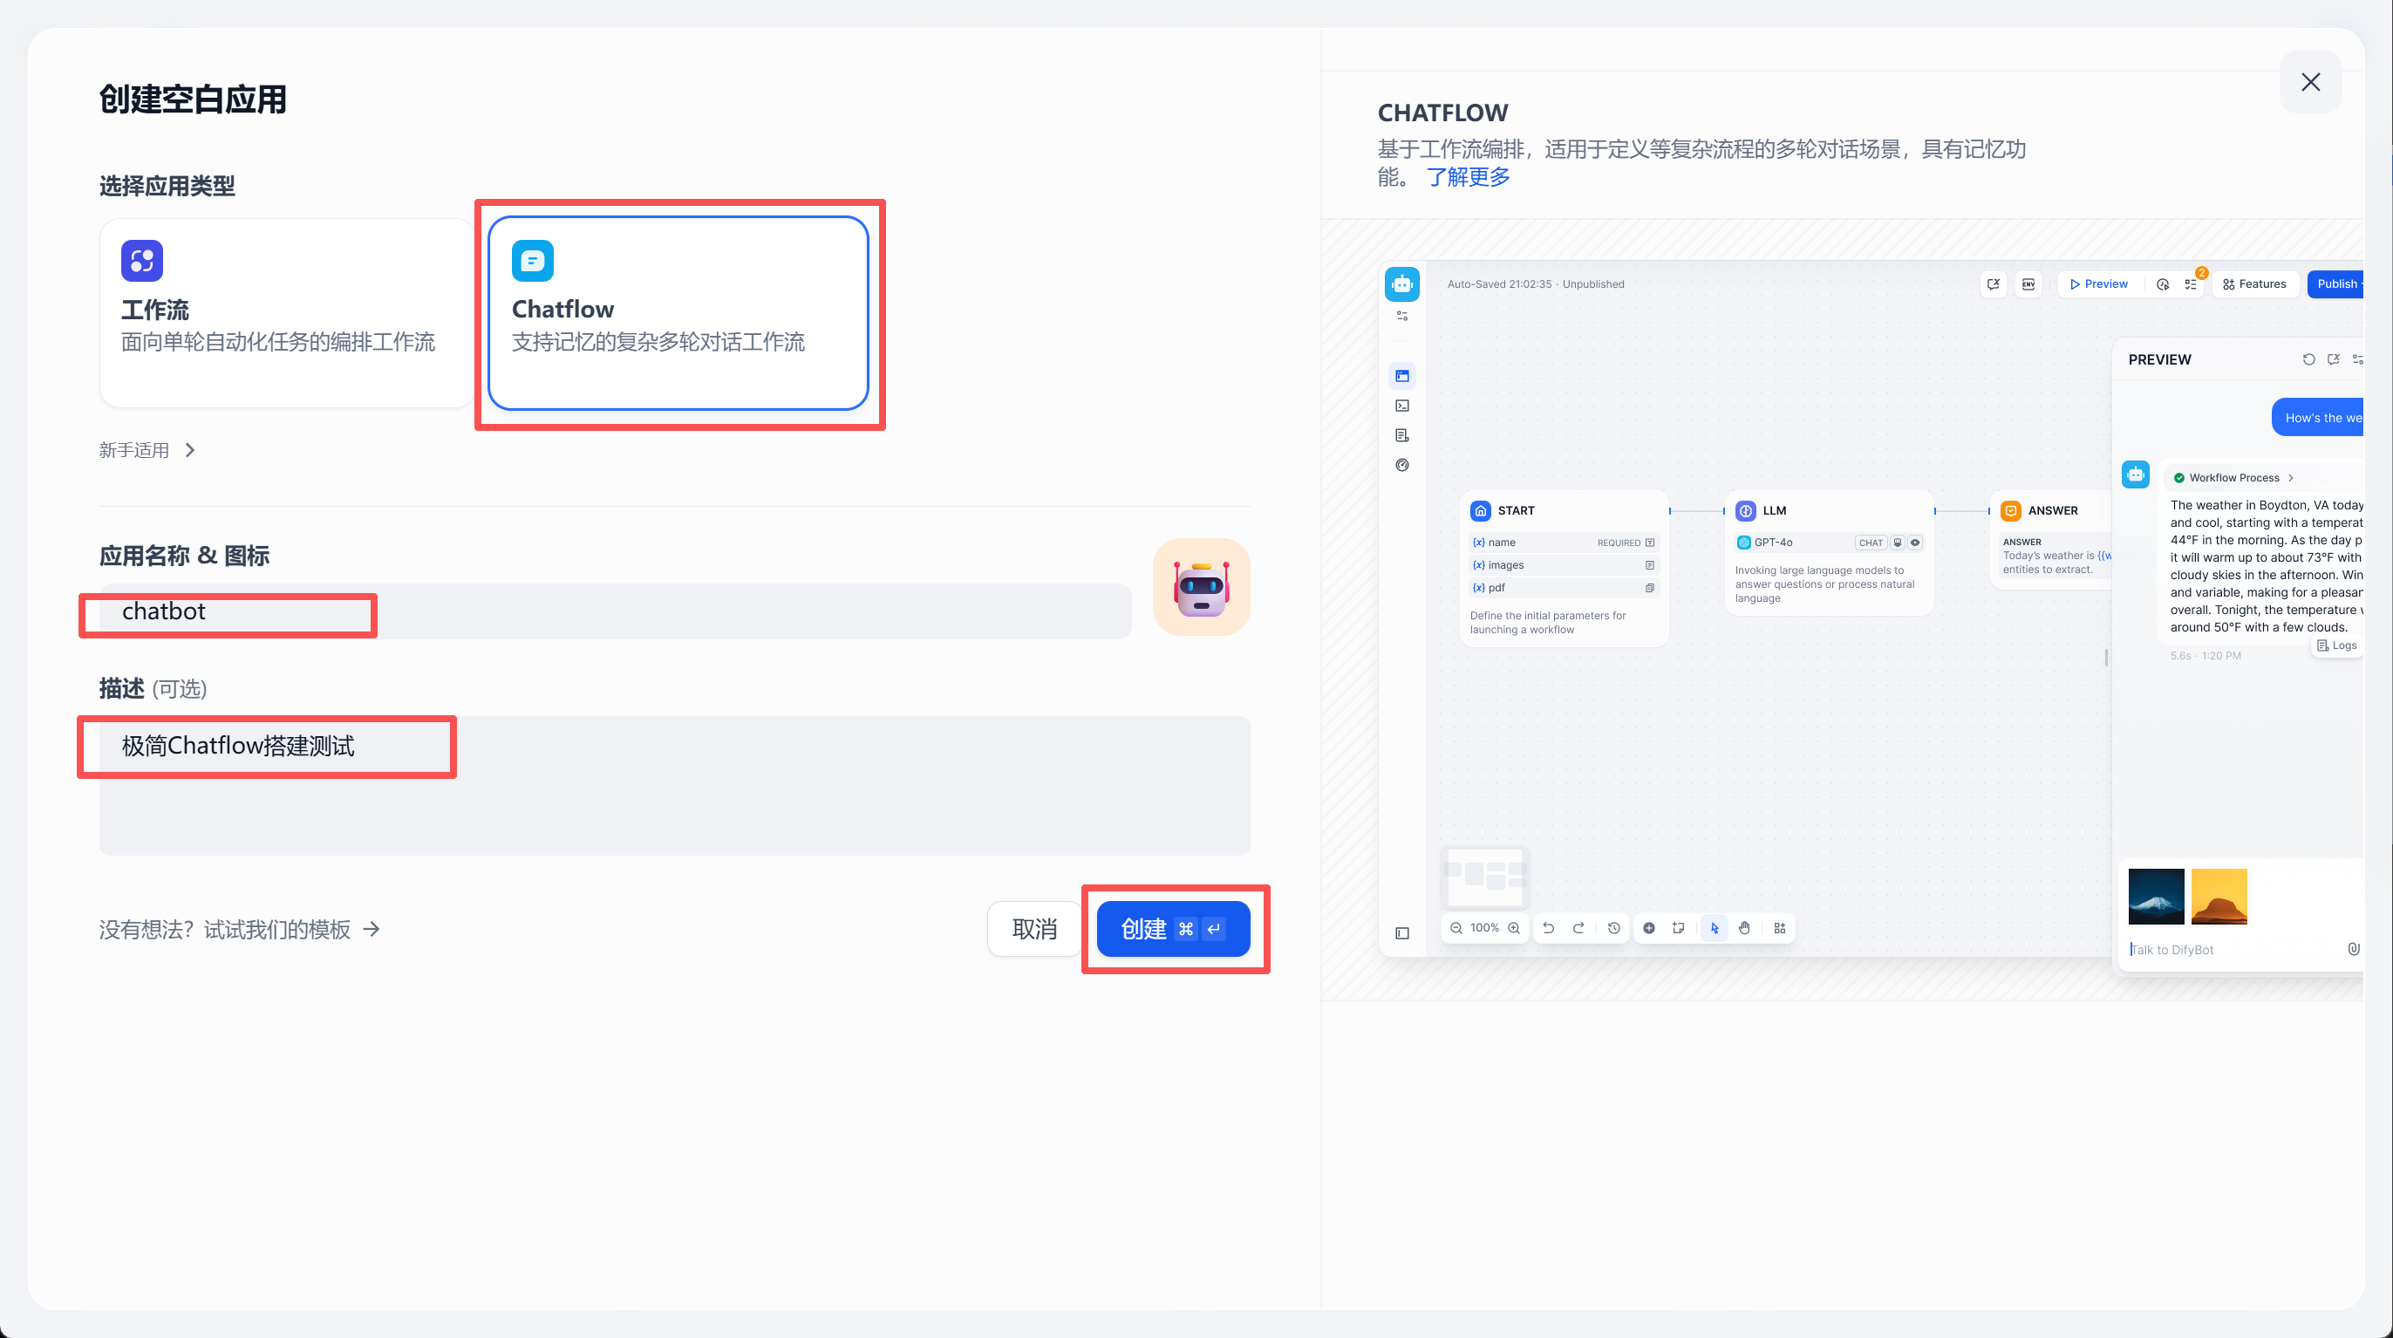
Task: Click the Chatflow card chat icon
Action: [532, 261]
